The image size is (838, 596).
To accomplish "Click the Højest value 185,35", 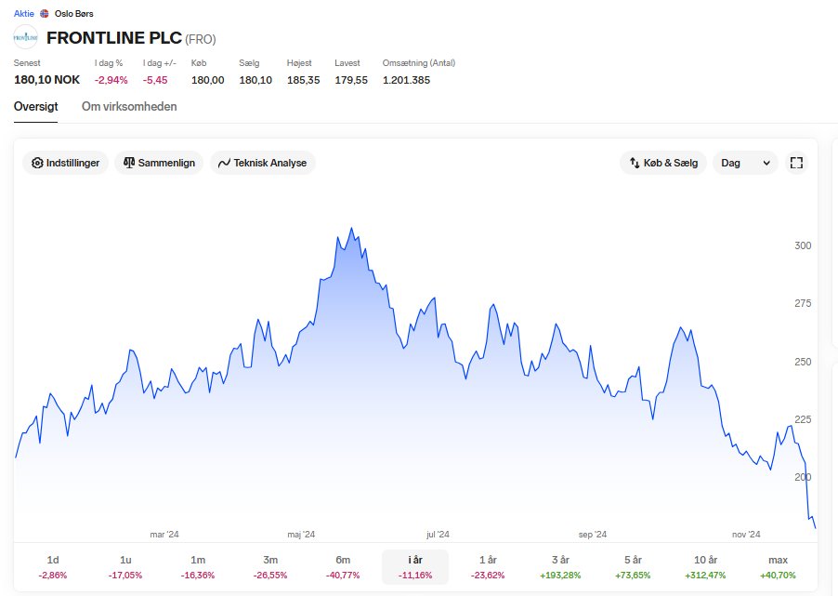I will point(304,80).
